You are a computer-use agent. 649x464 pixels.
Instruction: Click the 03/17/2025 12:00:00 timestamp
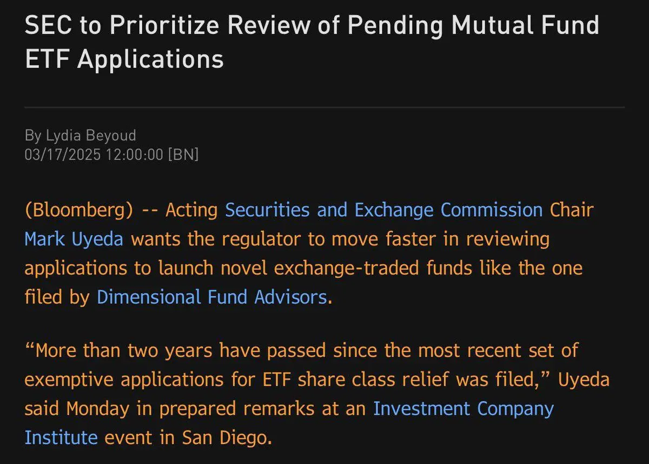coord(94,155)
